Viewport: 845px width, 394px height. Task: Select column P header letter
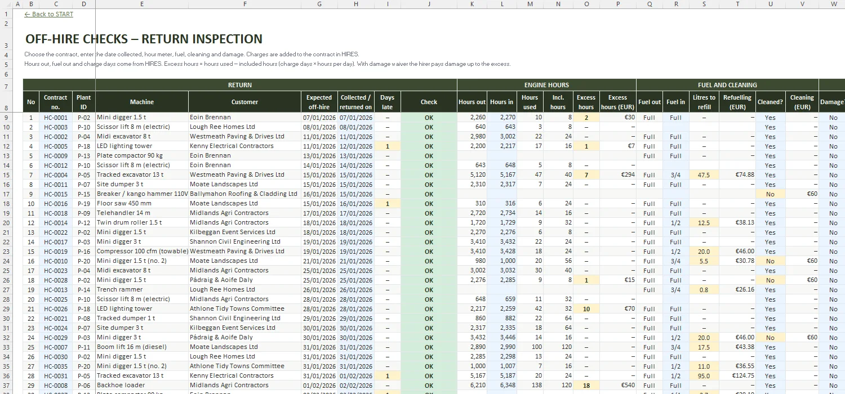pos(618,4)
